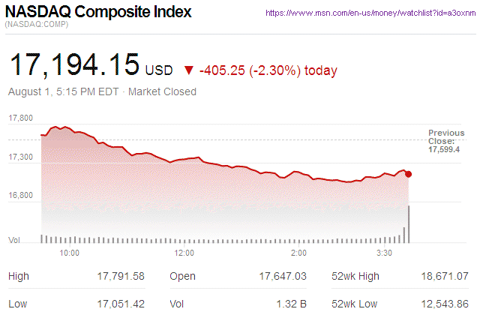The width and height of the screenshot is (480, 315).
Task: Click the Open value 17,647.03
Action: [x=283, y=277]
